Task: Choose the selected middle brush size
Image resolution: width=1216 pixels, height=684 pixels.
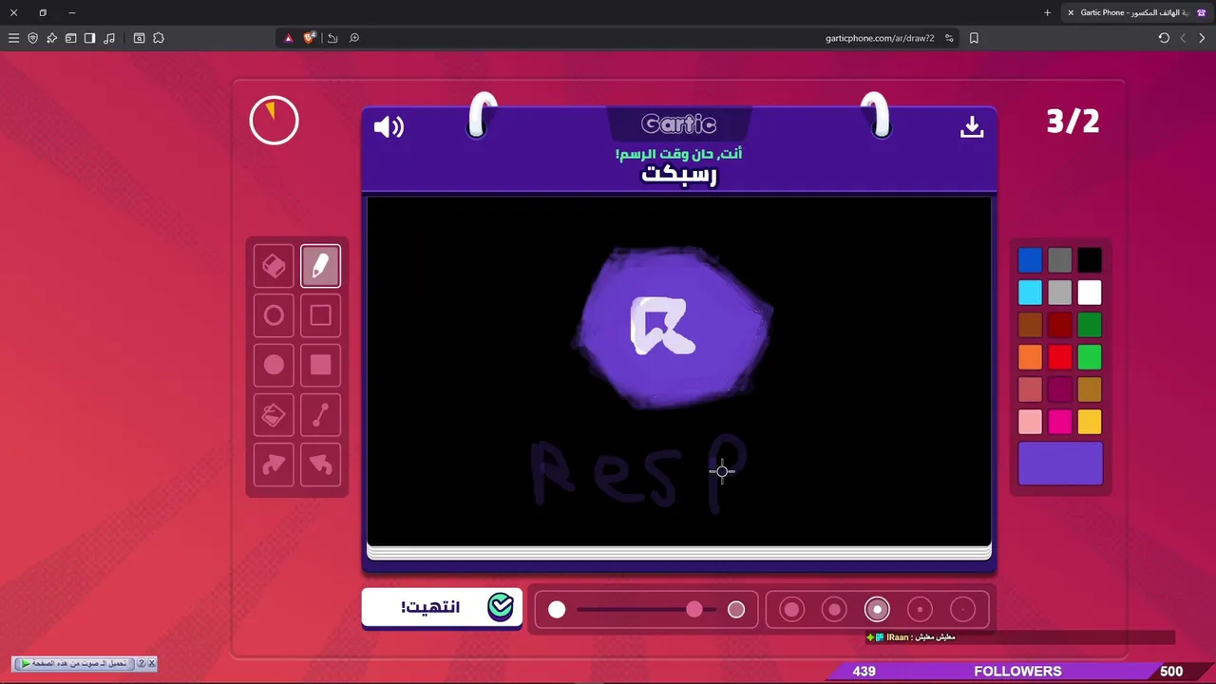Action: [x=877, y=609]
